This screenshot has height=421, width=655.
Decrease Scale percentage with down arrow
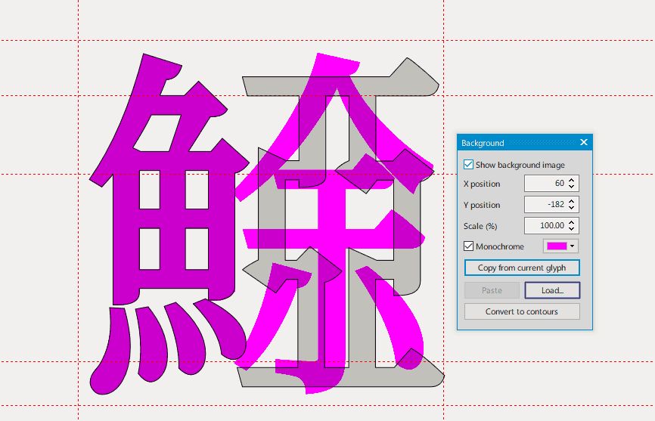click(x=573, y=230)
